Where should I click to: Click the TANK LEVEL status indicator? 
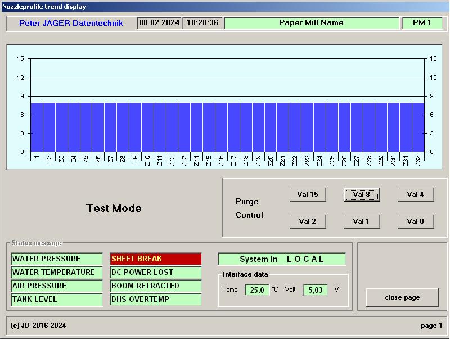coord(57,300)
